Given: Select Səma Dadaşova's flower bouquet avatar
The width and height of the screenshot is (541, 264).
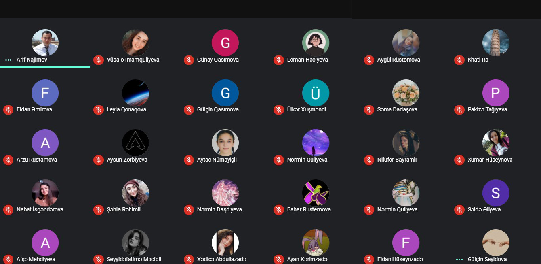Looking at the screenshot, I should coord(406,93).
